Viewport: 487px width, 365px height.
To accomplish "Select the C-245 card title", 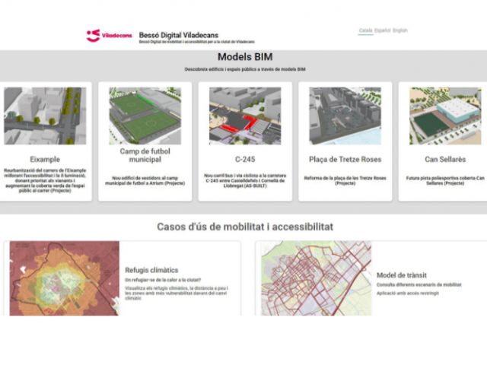I will 245,159.
